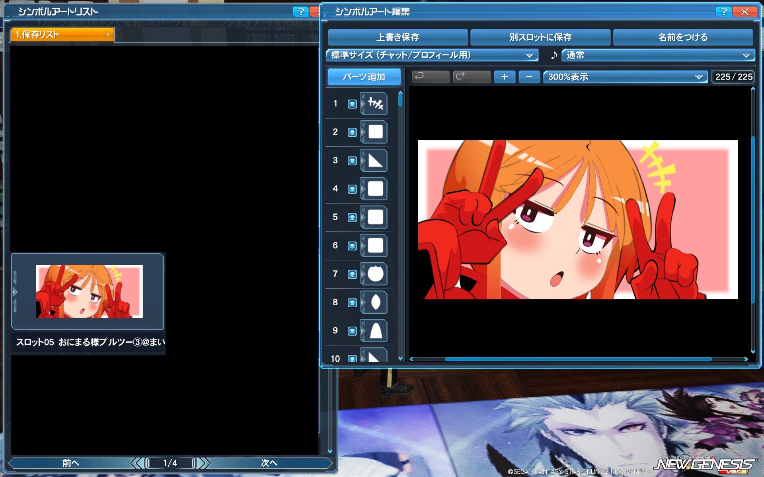764x477 pixels.
Task: Click layer number 5 label
Action: click(335, 217)
